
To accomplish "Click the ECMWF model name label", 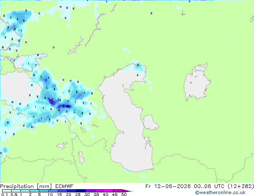I will pyautogui.click(x=65, y=186).
